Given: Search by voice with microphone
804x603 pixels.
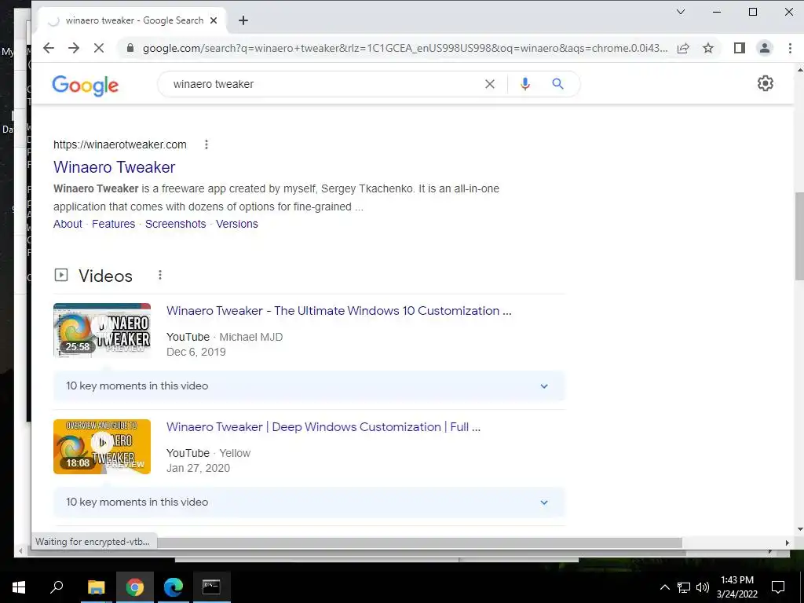Looking at the screenshot, I should coord(524,84).
